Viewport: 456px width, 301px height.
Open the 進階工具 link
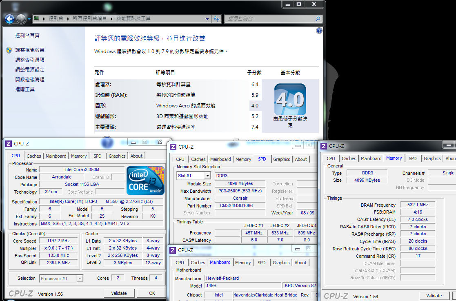pyautogui.click(x=25, y=89)
